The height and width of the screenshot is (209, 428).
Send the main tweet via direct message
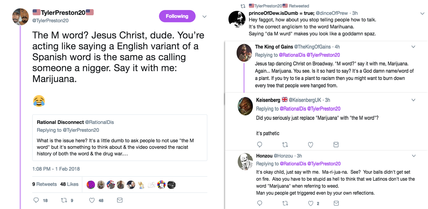[x=120, y=200]
